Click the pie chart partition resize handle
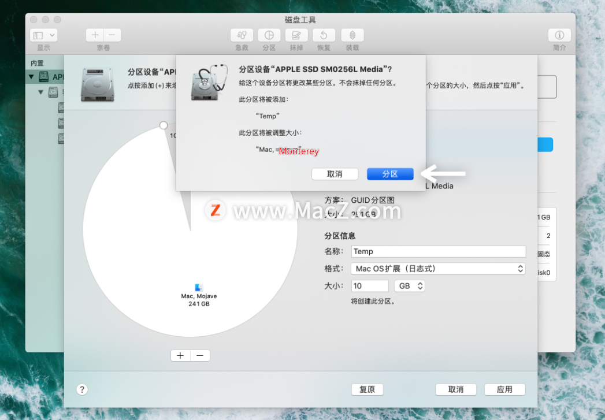The image size is (605, 420). pyautogui.click(x=164, y=125)
